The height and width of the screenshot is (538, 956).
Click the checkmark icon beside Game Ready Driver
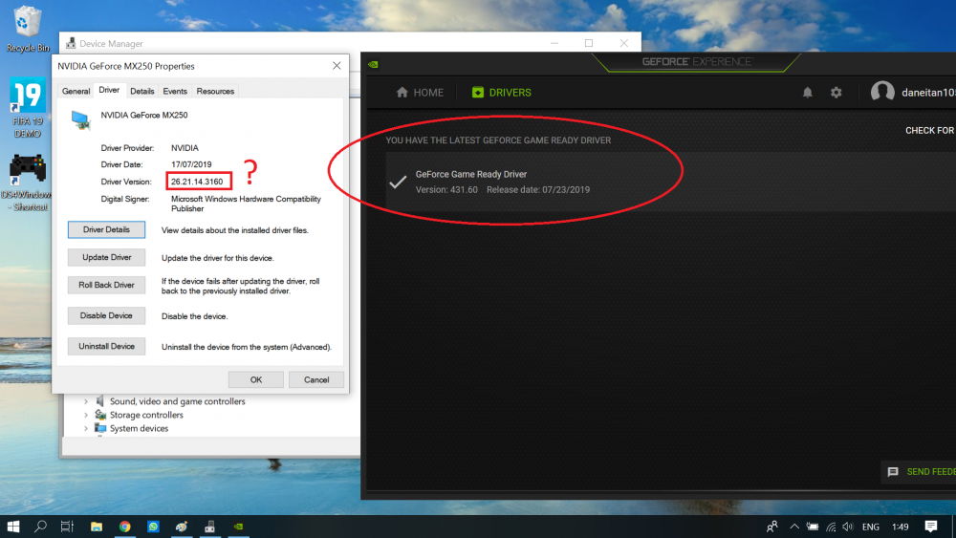click(398, 182)
